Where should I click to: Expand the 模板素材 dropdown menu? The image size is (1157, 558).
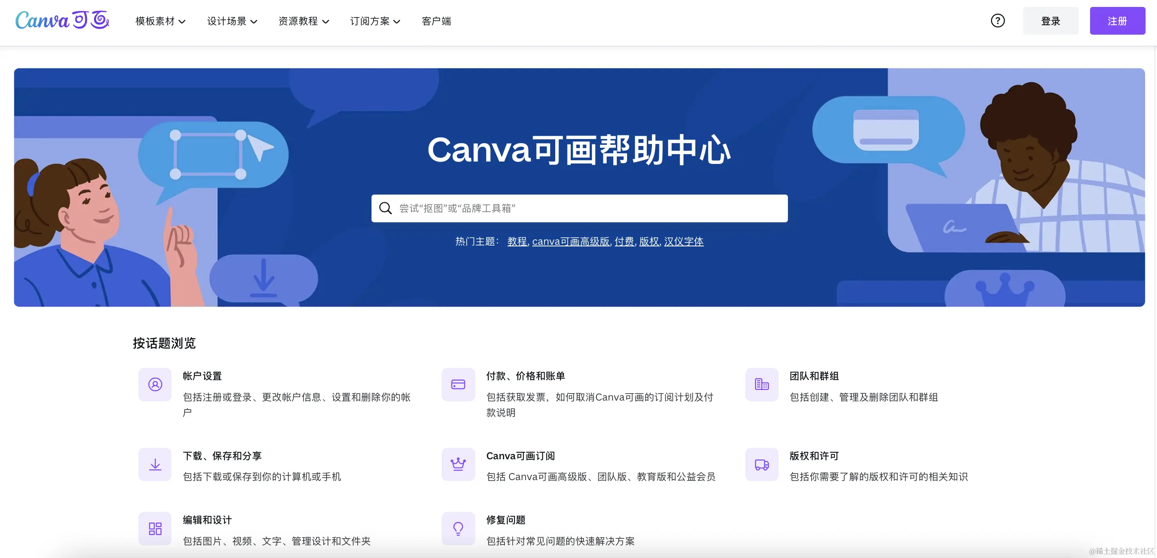coord(160,21)
